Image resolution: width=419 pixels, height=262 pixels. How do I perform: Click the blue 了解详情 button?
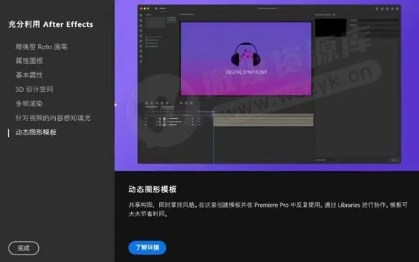pos(147,248)
